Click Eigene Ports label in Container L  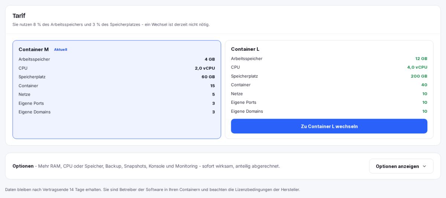pos(244,102)
